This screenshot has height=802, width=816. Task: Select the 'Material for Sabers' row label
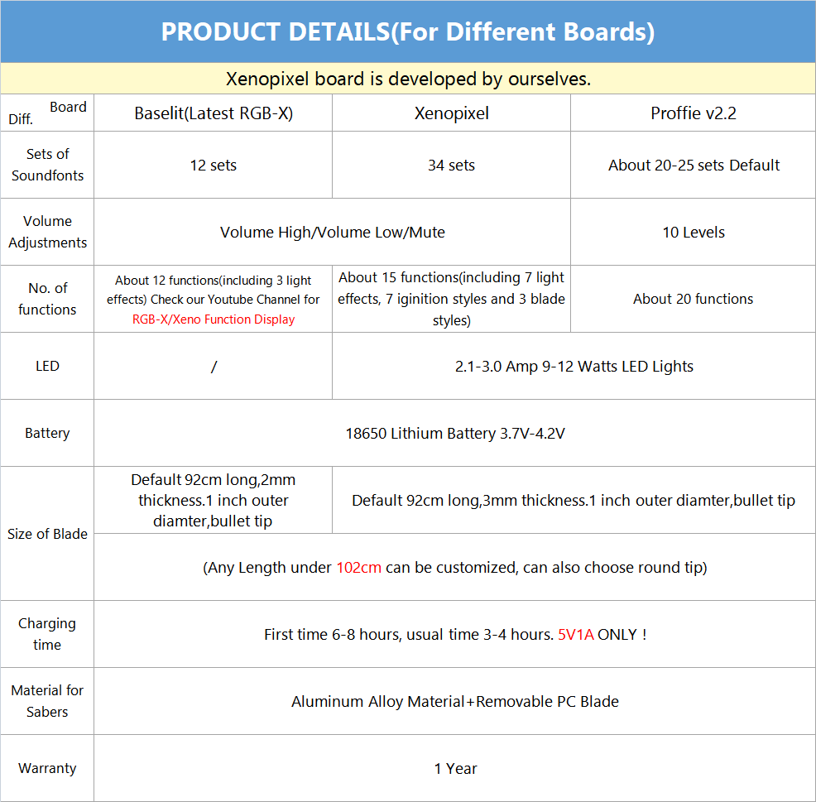(47, 701)
